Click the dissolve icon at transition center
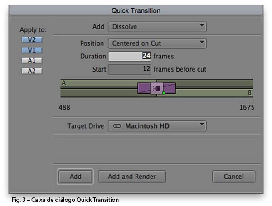The image size is (272, 206). 157,88
